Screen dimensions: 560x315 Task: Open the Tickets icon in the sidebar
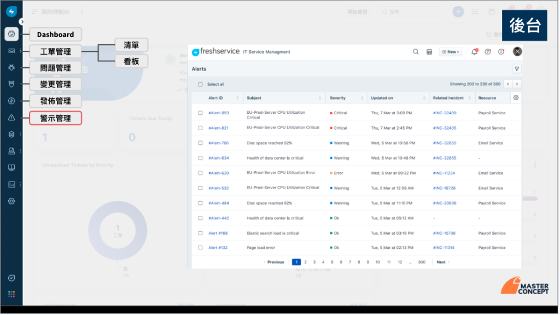click(11, 51)
